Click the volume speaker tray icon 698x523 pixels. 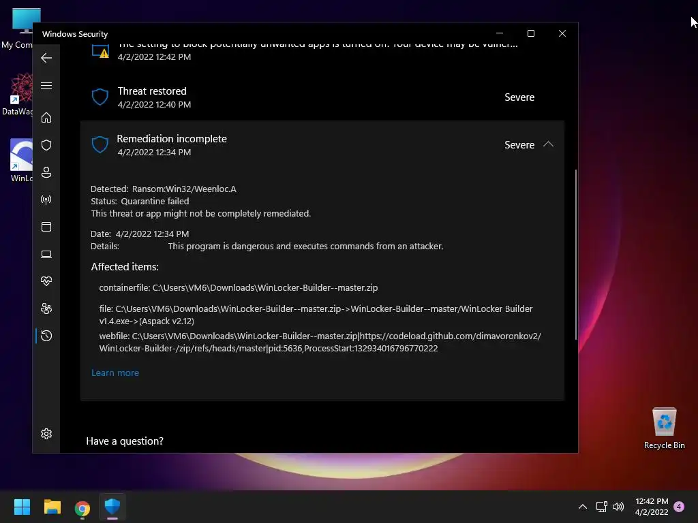618,507
